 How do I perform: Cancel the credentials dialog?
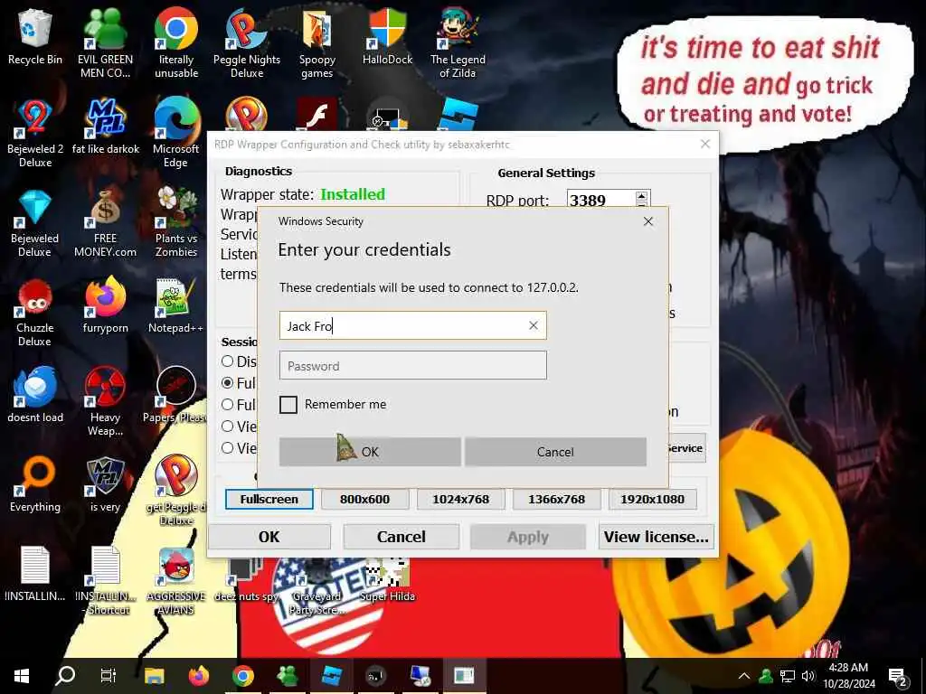[555, 452]
